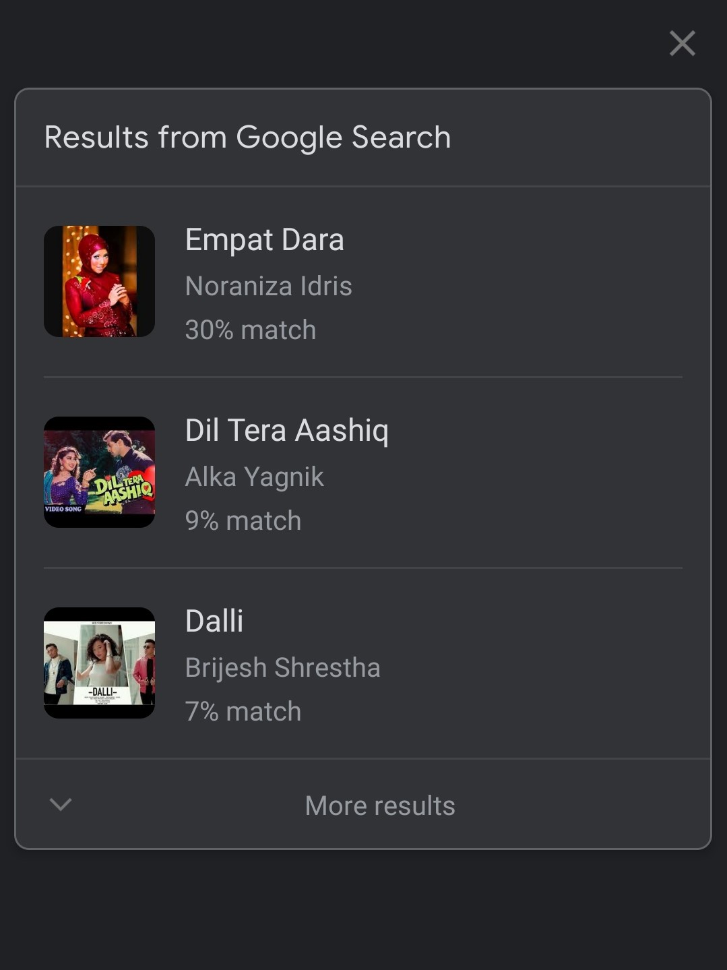
Task: Click the 30% match label
Action: [250, 330]
